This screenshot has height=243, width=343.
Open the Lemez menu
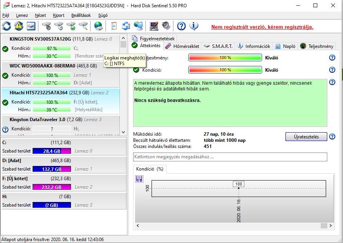[22, 15]
